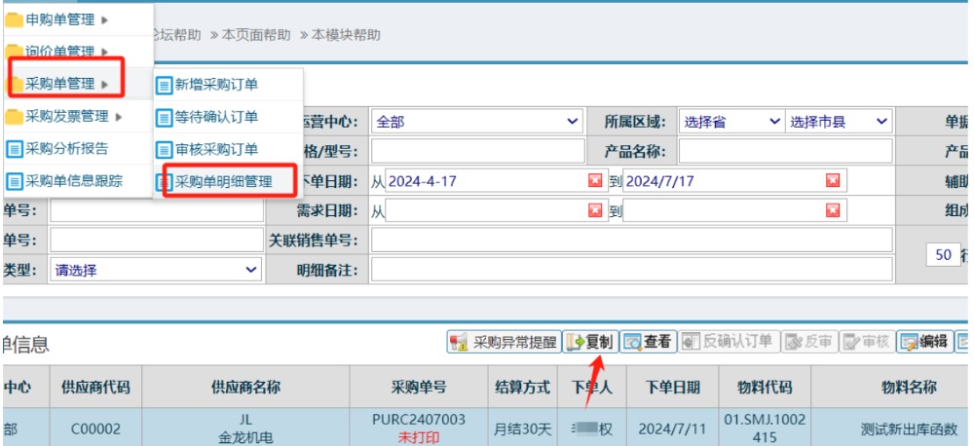Screen dimensions: 974x446
Task: Clear the order end date 2024/7/17
Action: click(832, 181)
